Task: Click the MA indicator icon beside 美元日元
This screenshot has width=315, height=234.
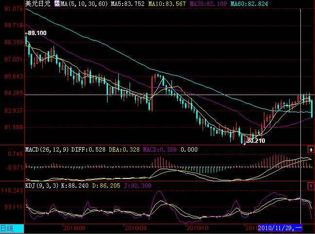Action: pyautogui.click(x=57, y=3)
